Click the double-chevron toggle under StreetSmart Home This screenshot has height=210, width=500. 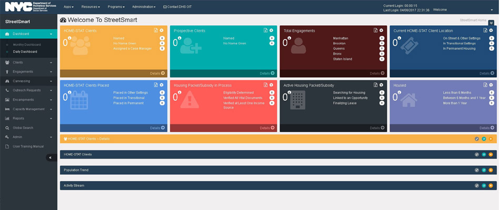click(x=491, y=23)
